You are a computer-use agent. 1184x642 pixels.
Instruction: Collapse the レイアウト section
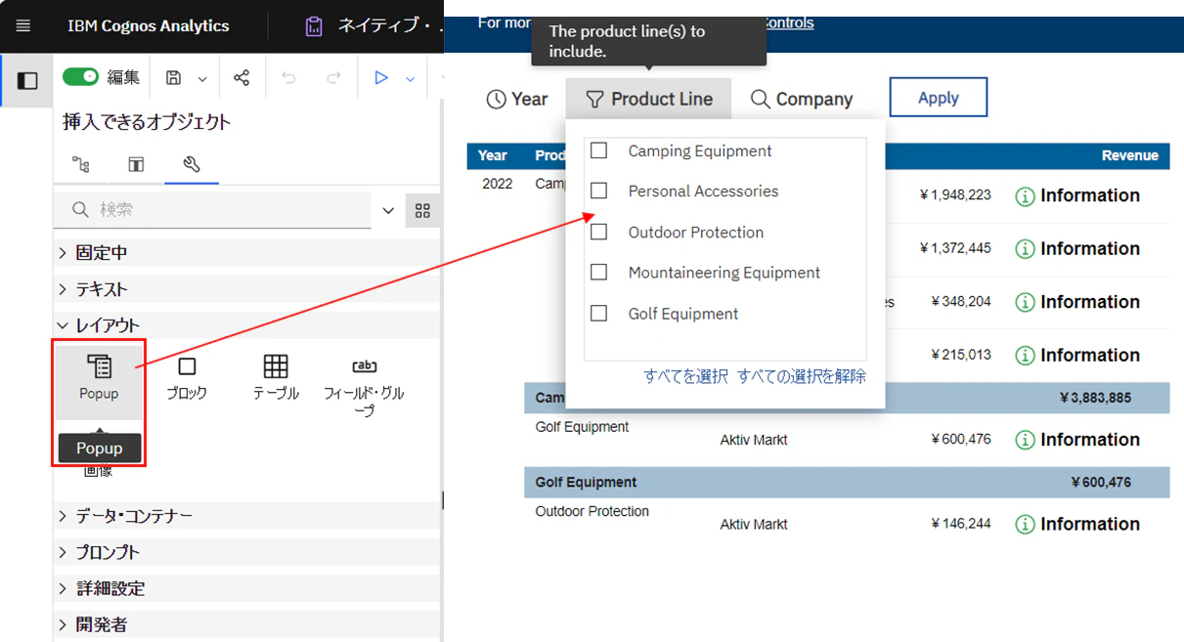[247, 325]
